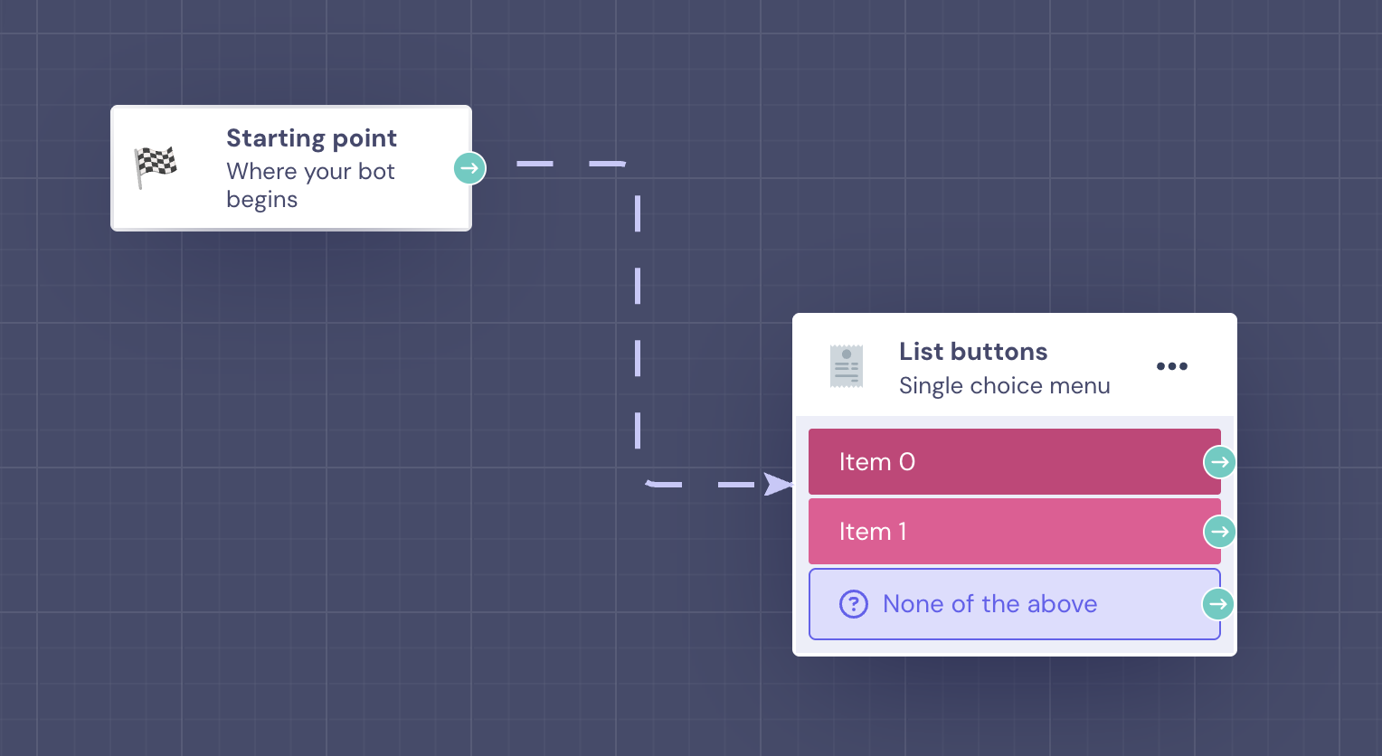The image size is (1382, 756).
Task: Click the question mark icon
Action: point(854,604)
